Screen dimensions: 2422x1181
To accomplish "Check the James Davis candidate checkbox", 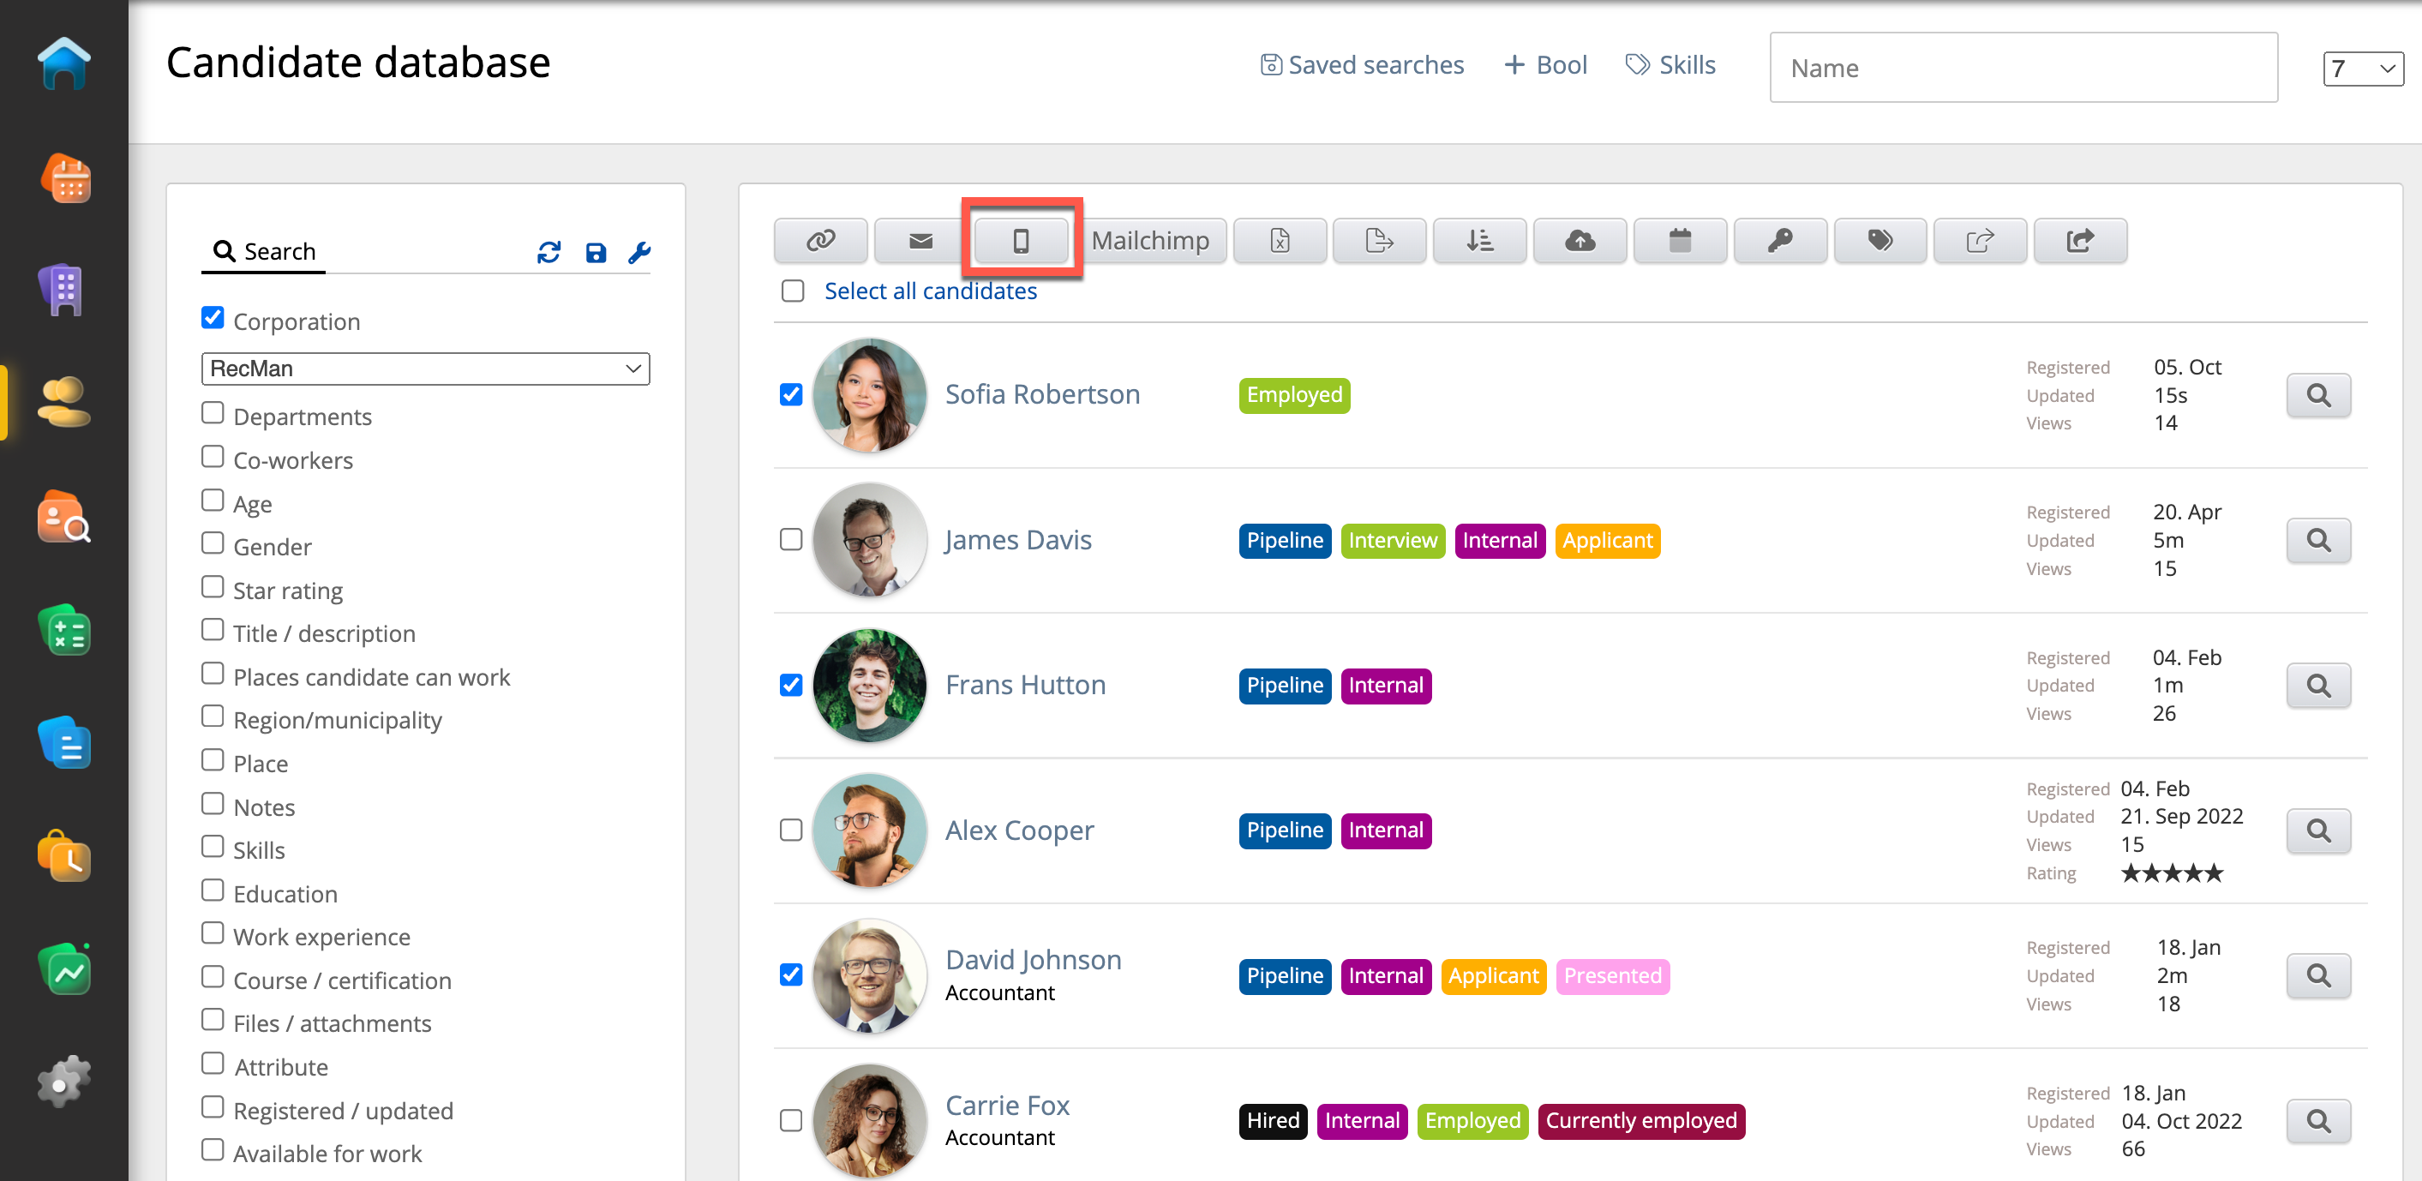I will (x=791, y=540).
